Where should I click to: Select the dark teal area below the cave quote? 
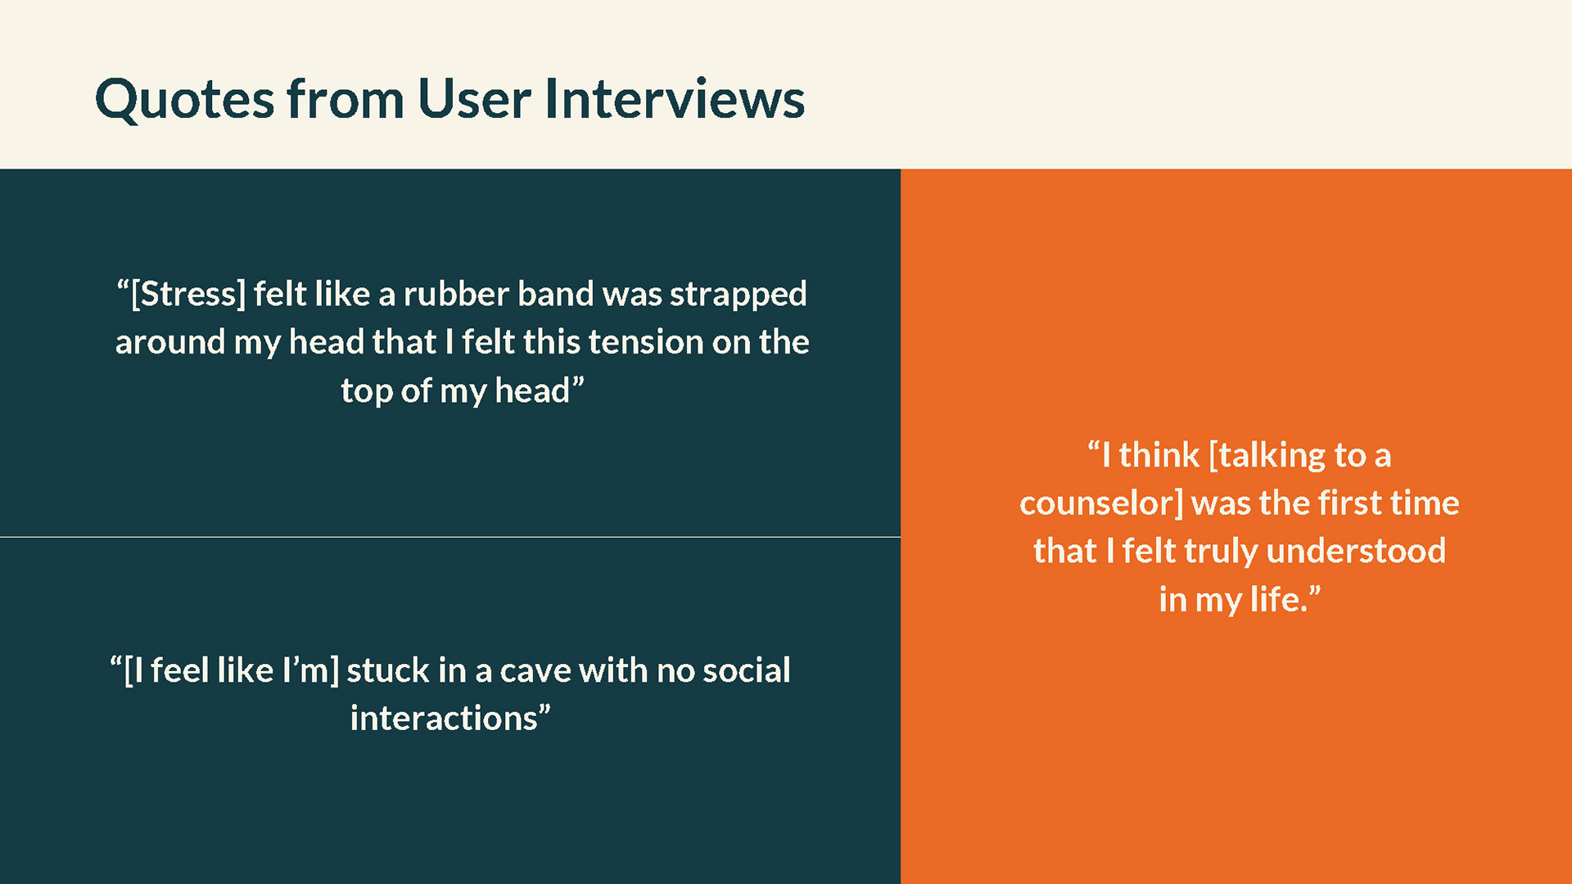(450, 810)
